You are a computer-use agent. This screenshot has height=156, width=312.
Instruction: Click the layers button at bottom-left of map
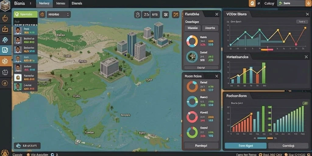tap(27, 146)
